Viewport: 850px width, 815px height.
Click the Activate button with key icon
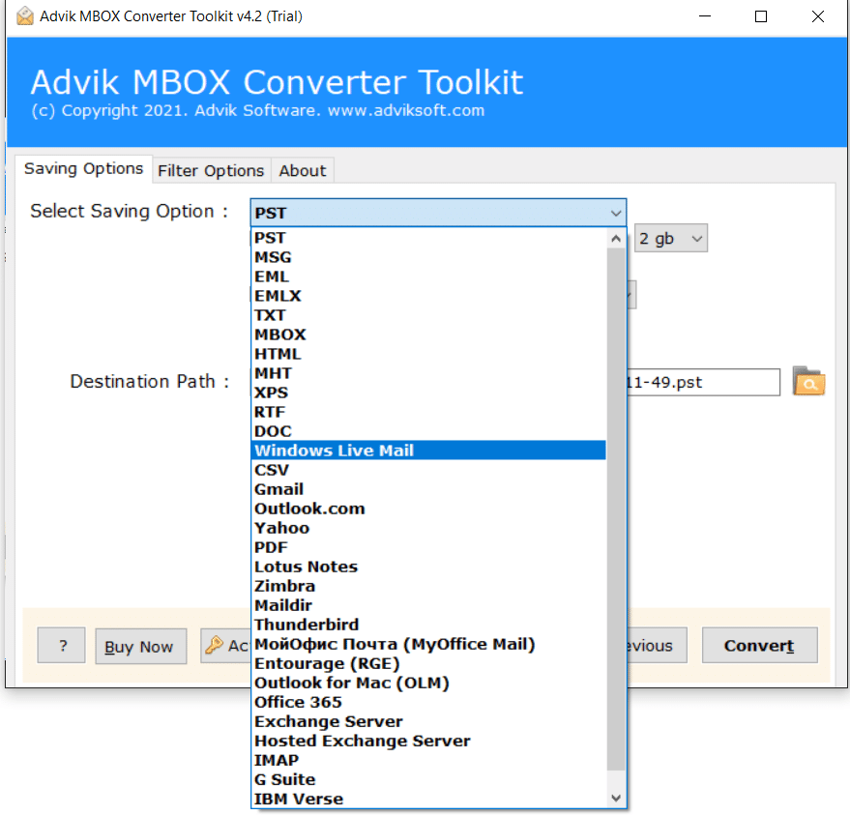click(x=226, y=645)
